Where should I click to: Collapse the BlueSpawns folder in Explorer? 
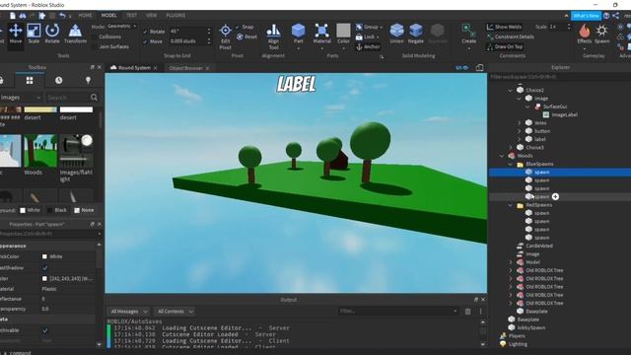click(511, 165)
